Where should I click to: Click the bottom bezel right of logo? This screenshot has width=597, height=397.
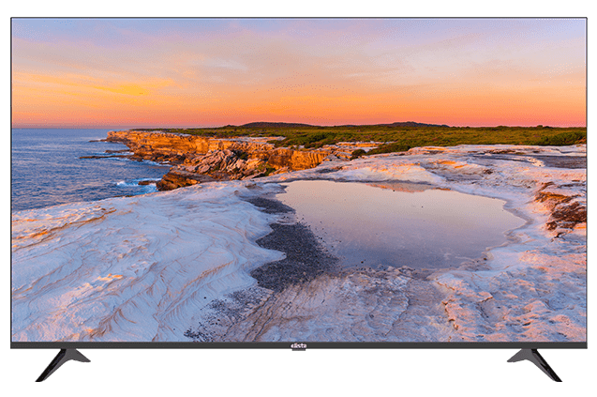(x=447, y=345)
